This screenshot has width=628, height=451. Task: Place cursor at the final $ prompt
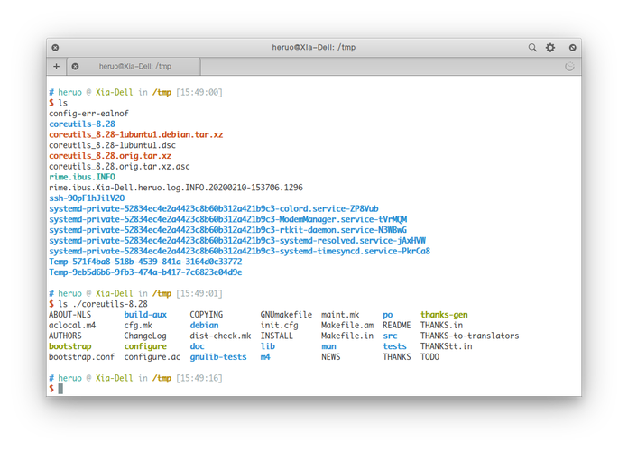click(60, 389)
